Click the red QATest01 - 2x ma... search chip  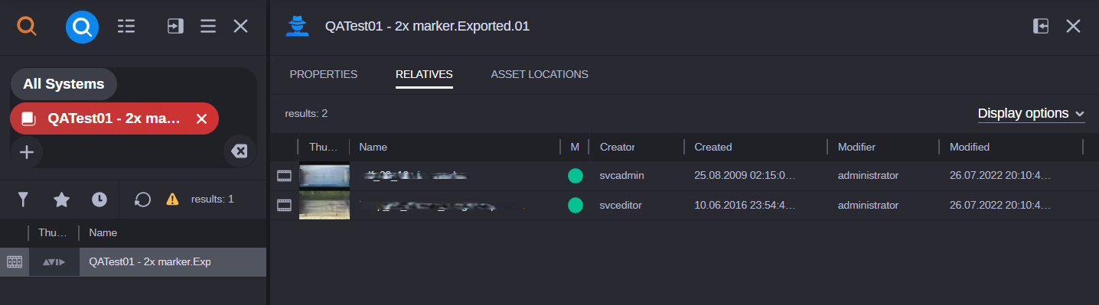click(x=114, y=118)
